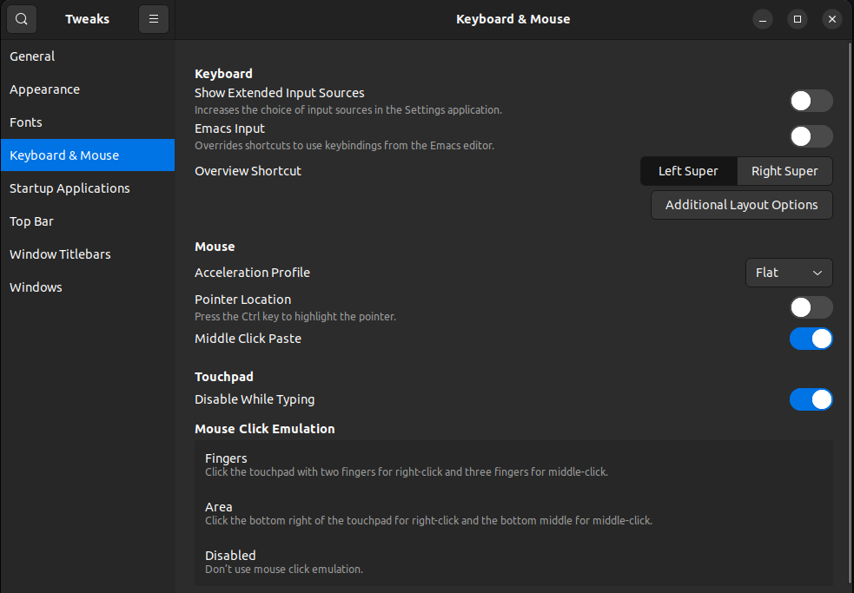Open the Startup Applications section

pyautogui.click(x=70, y=188)
